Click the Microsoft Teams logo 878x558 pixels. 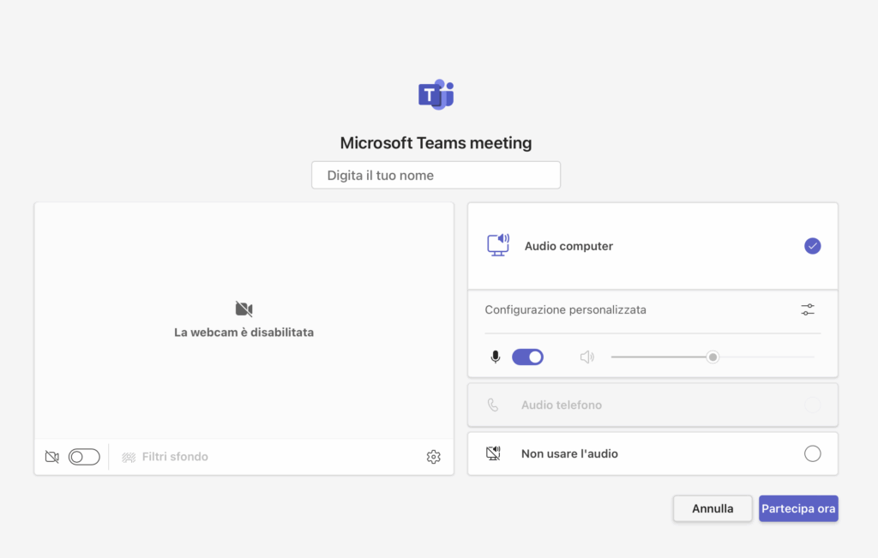[436, 94]
